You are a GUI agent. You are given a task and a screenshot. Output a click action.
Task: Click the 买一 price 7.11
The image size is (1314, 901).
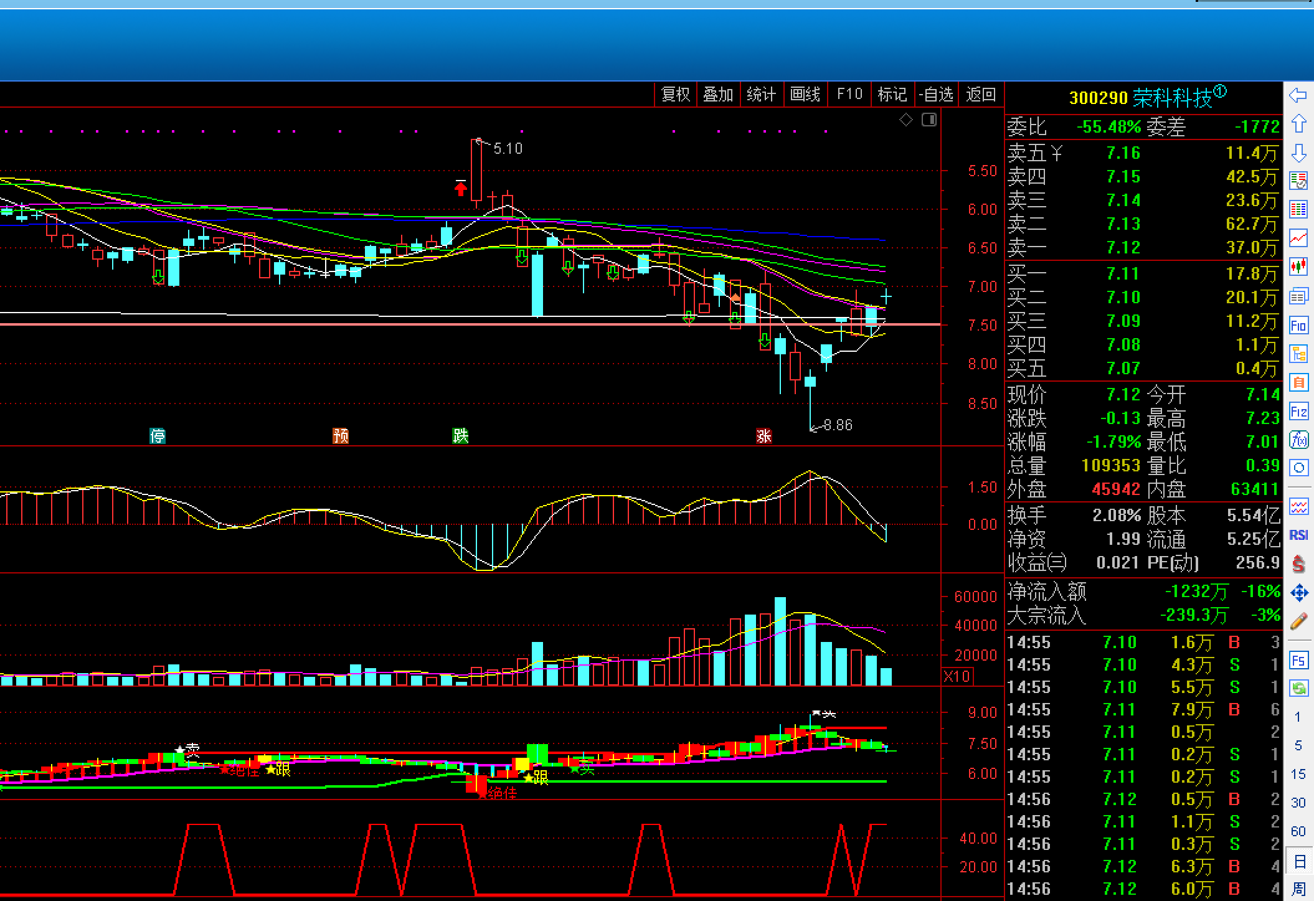click(x=1123, y=274)
